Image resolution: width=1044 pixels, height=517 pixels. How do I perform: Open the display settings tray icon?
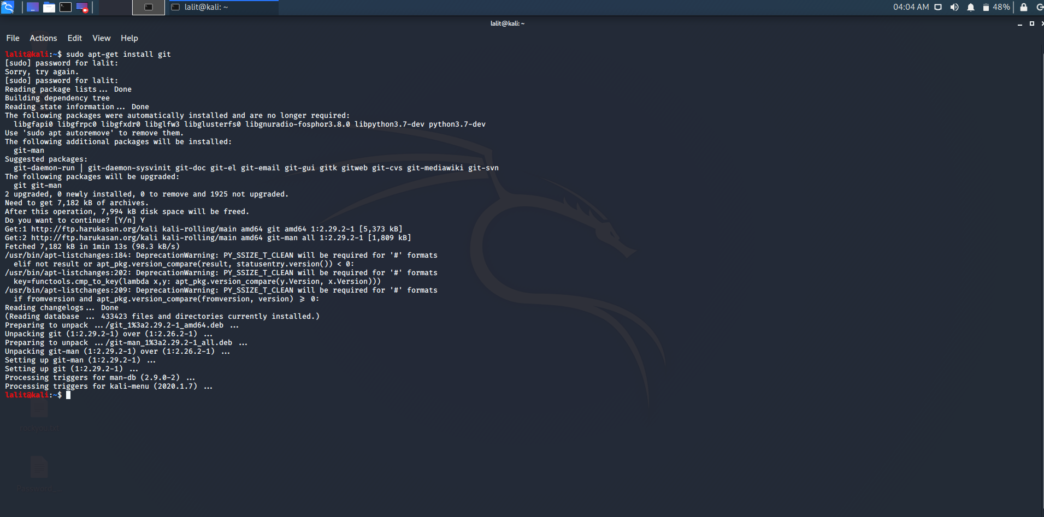pos(938,7)
